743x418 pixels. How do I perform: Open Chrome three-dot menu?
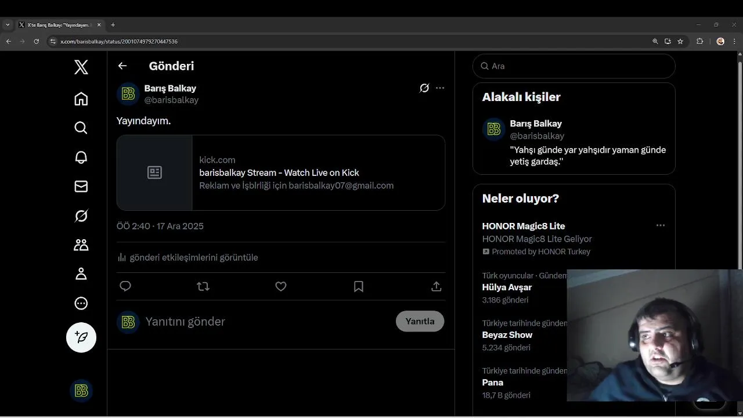click(734, 41)
